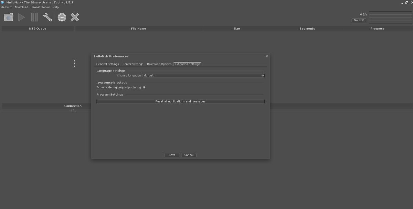Open the Usenet Server menu
The width and height of the screenshot is (413, 209).
point(40,7)
